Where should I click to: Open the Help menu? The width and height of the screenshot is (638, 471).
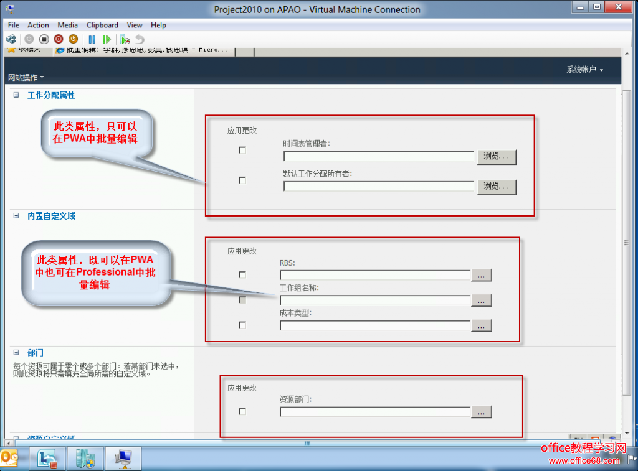point(158,25)
